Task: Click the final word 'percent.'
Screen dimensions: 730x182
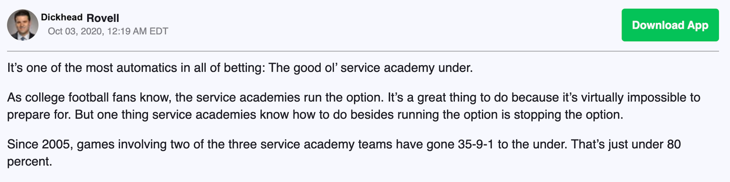Action: 30,162
